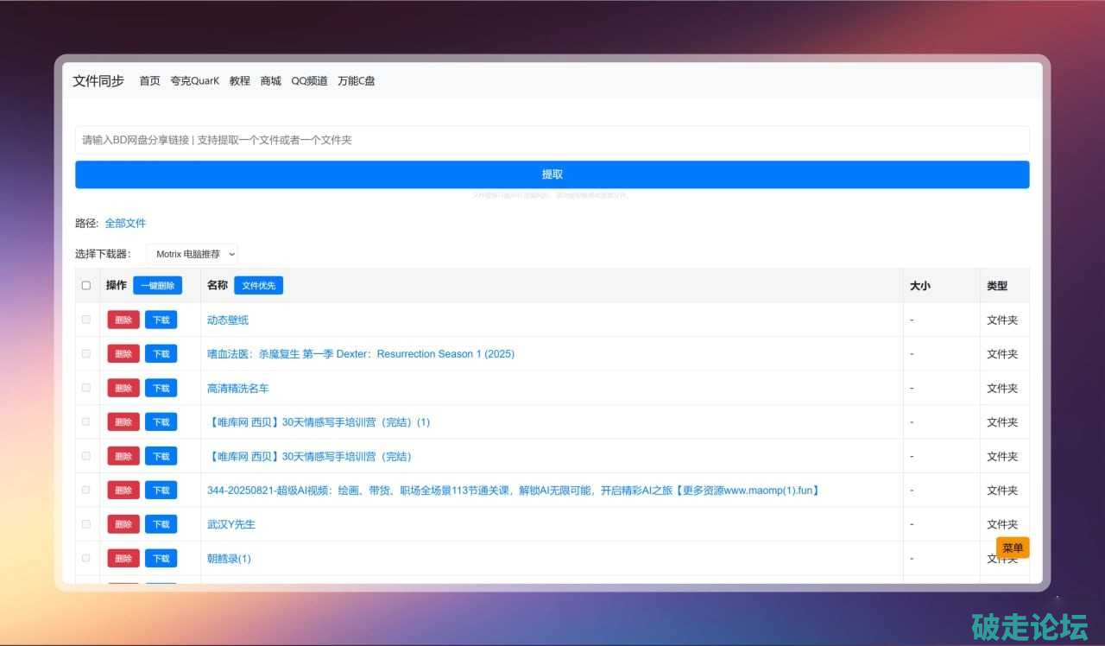Open the 高清精洗名车 folder link
Image resolution: width=1105 pixels, height=646 pixels.
coord(238,388)
